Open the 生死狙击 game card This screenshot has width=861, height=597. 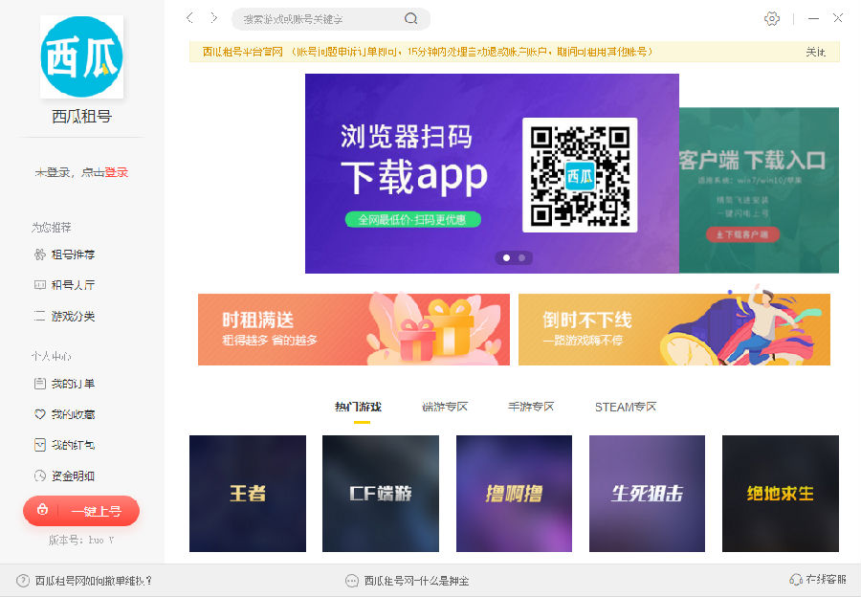(647, 494)
